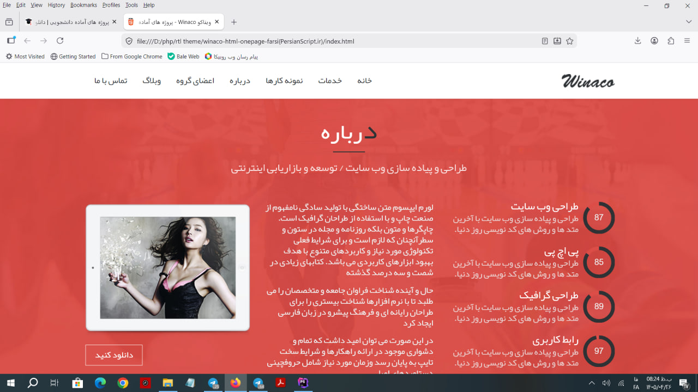This screenshot has width=698, height=392.
Task: Open the sidebar toggle icon left of Back
Action: pyautogui.click(x=11, y=41)
